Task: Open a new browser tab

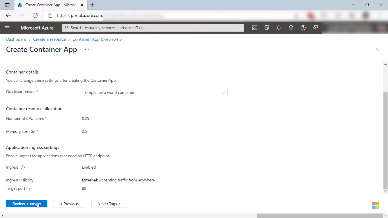Action: point(92,5)
